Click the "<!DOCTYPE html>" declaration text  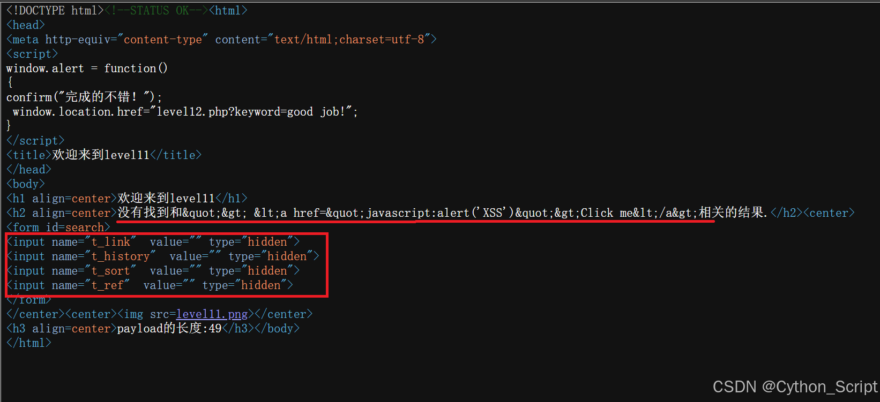click(x=55, y=11)
